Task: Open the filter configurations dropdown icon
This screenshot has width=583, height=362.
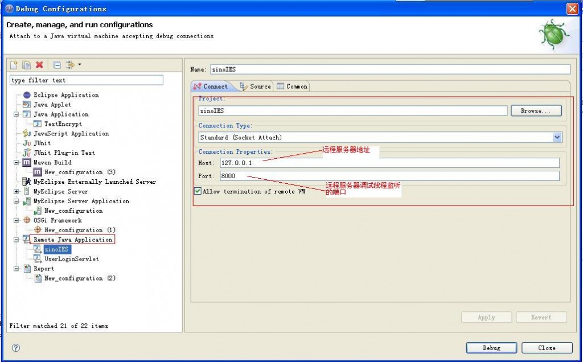Action: click(73, 65)
